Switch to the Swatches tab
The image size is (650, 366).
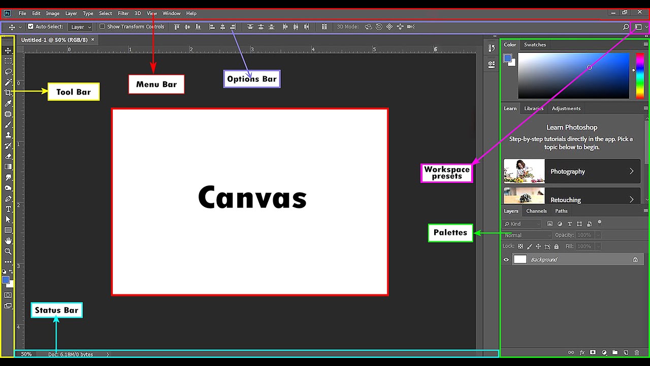[535, 45]
